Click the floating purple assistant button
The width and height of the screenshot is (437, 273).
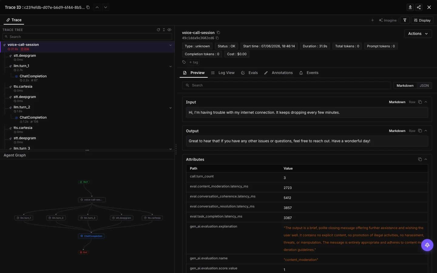pos(427,245)
